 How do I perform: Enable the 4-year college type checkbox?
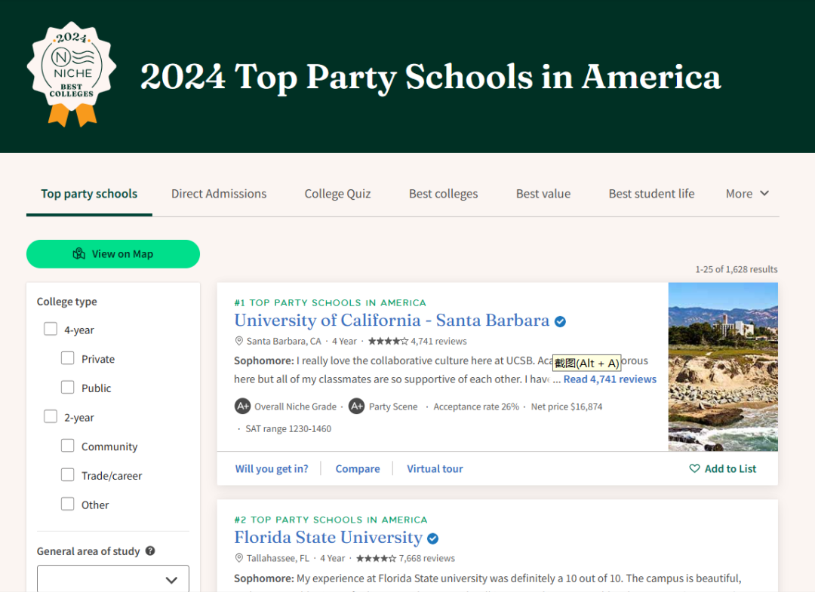pyautogui.click(x=51, y=329)
